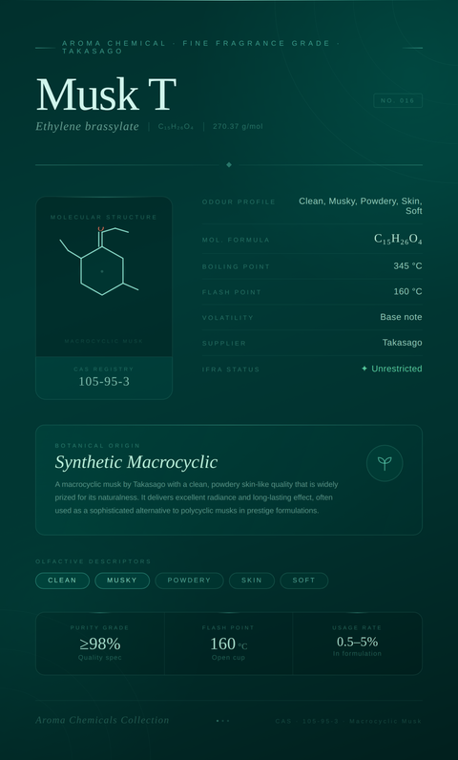Click the Ethylene brassylate subtitle
The image size is (458, 760).
tap(87, 126)
